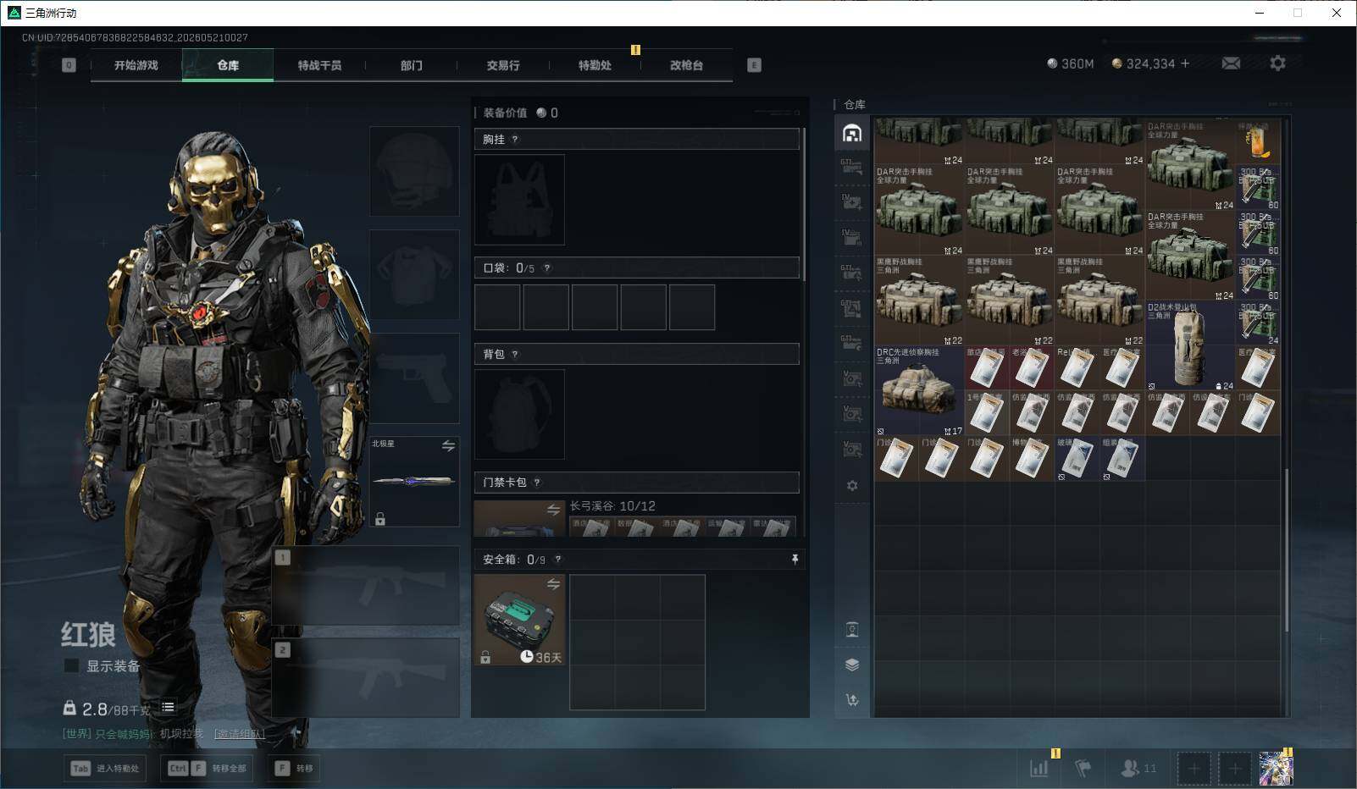Toggle the 显示装备 checkbox
This screenshot has width=1357, height=789.
(72, 666)
